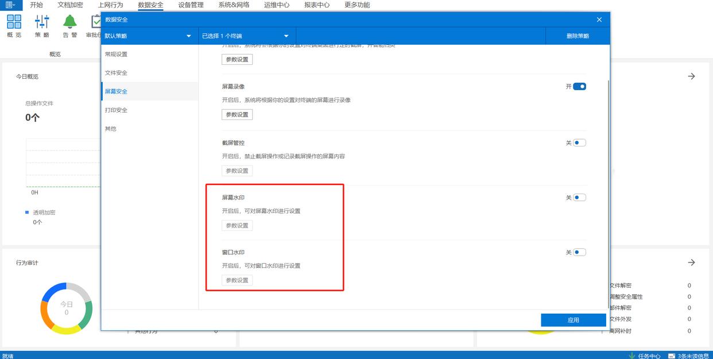Close the 数据安全 dialog

(x=599, y=20)
